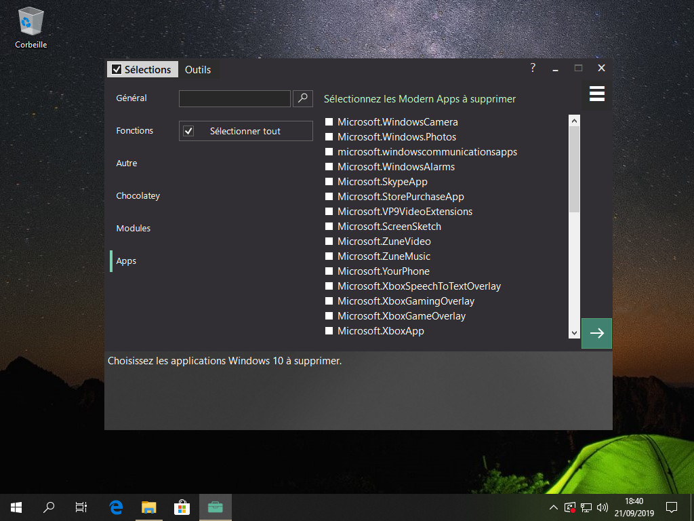Check the Microsoft.WindowsCamera checkbox

[329, 122]
